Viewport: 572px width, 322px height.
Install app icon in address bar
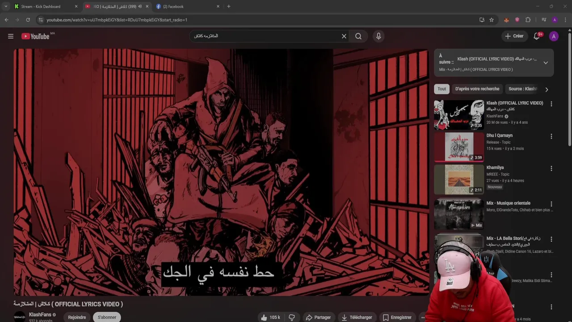[482, 20]
